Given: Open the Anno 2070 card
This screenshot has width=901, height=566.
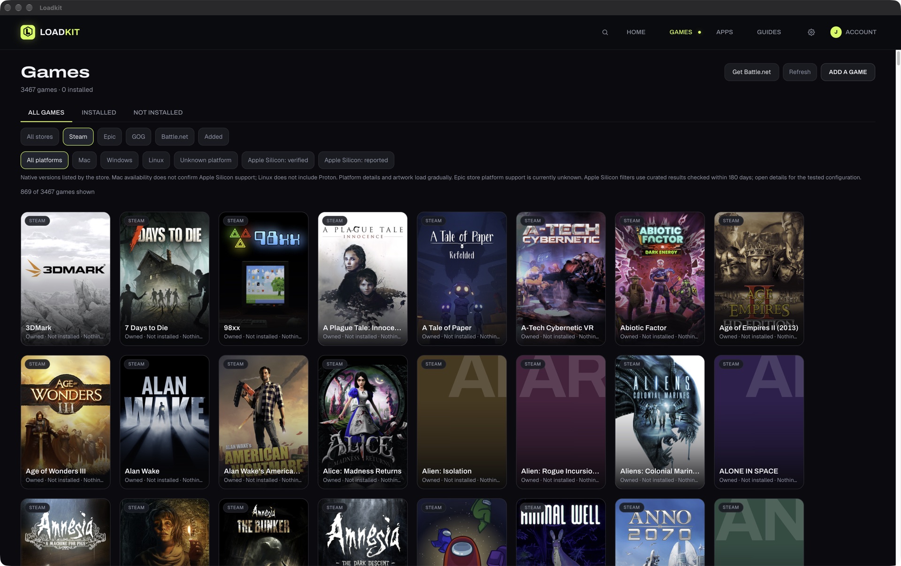Looking at the screenshot, I should pos(660,532).
